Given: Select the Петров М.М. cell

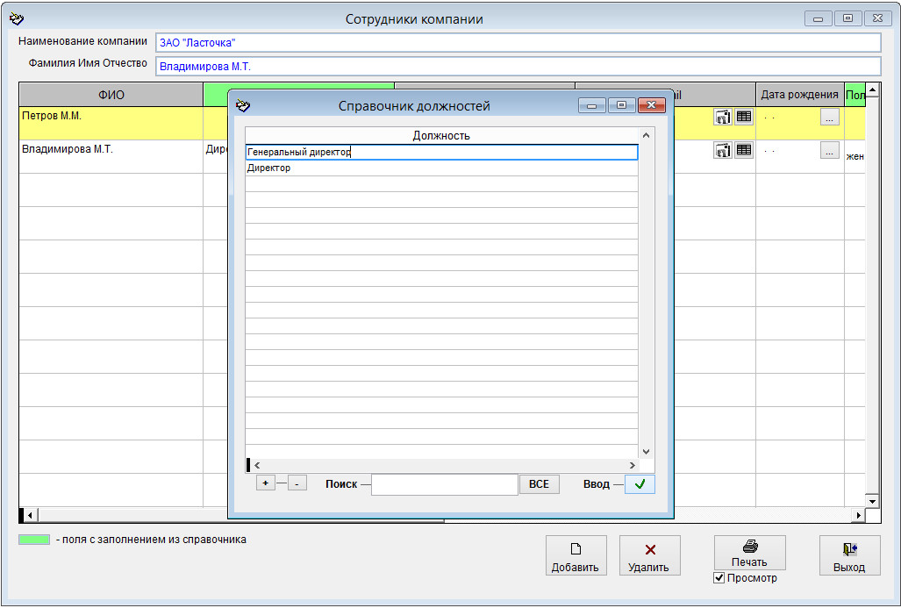Looking at the screenshot, I should pos(111,123).
